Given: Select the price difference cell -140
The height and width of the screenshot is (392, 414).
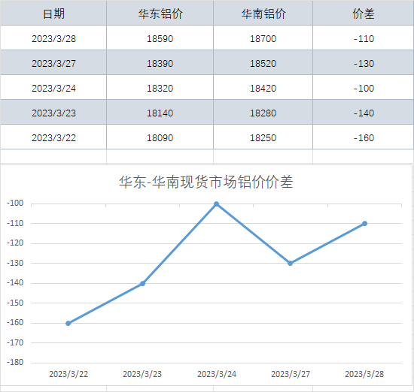Looking at the screenshot, I should pos(364,113).
